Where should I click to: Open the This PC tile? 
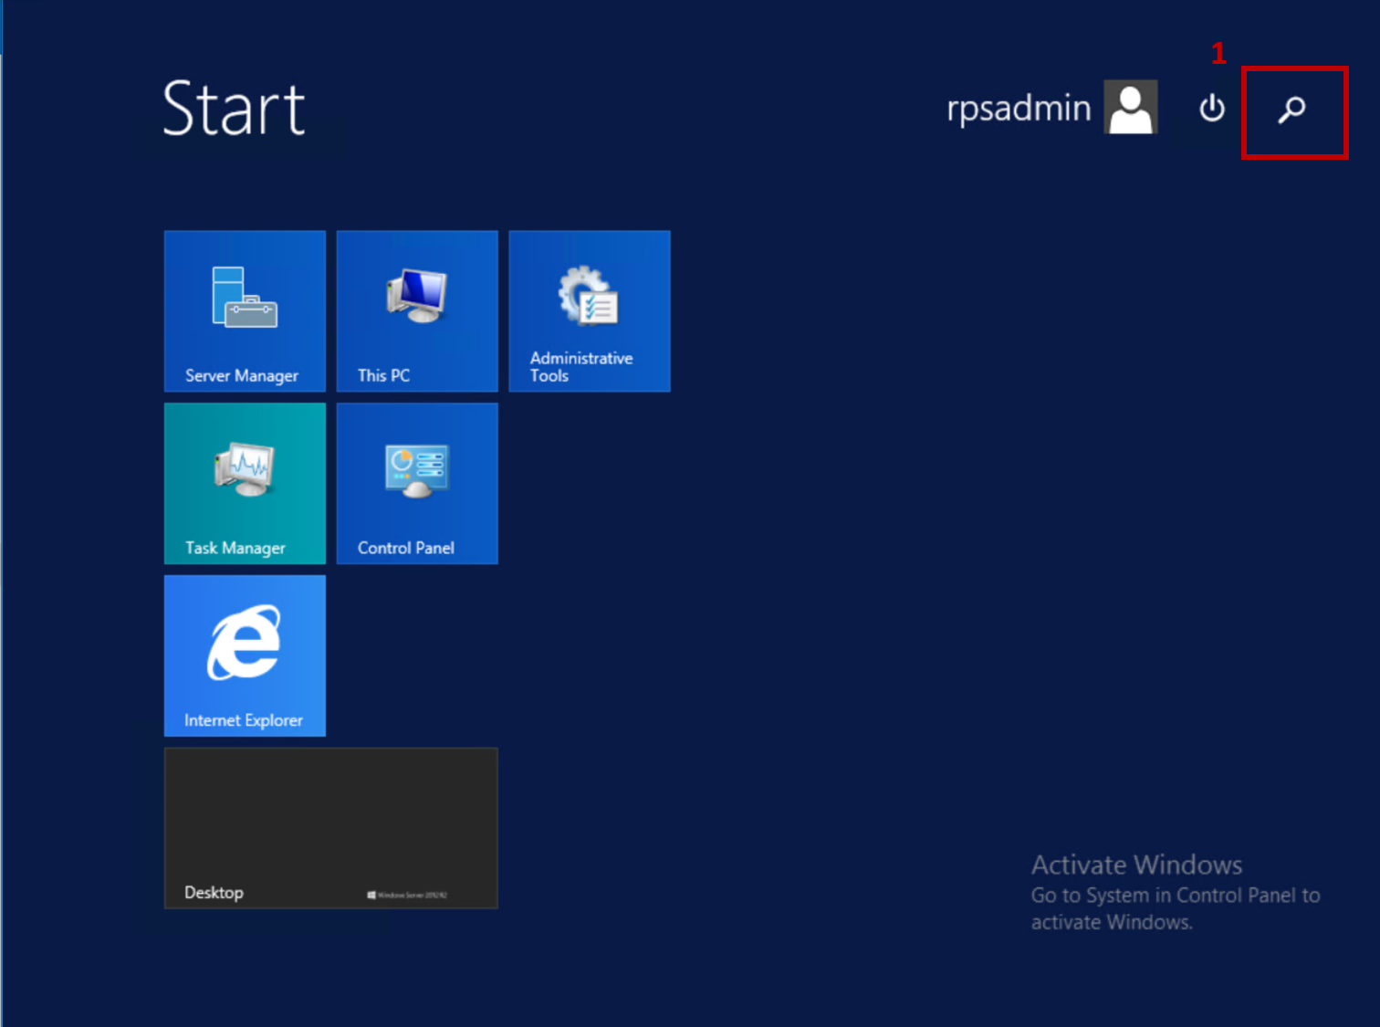(x=417, y=311)
